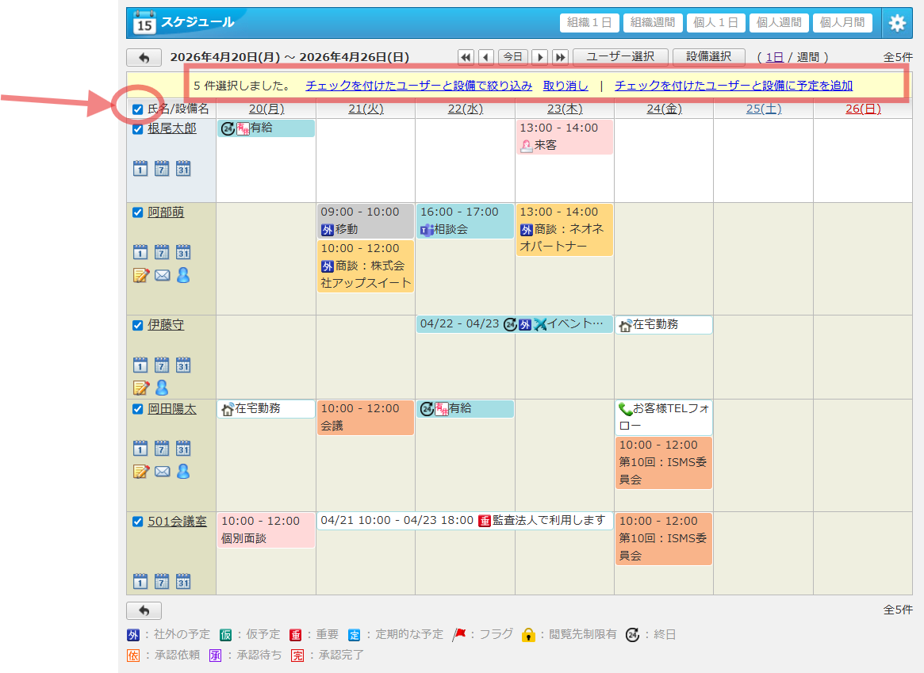Screen dimensions: 924x673
Task: Open 501会議室's monthly calendar icon
Action: click(x=182, y=580)
